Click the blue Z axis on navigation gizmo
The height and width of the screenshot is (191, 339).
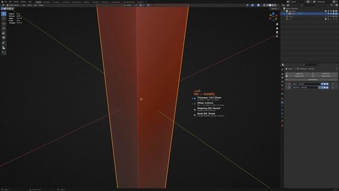pos(273,14)
